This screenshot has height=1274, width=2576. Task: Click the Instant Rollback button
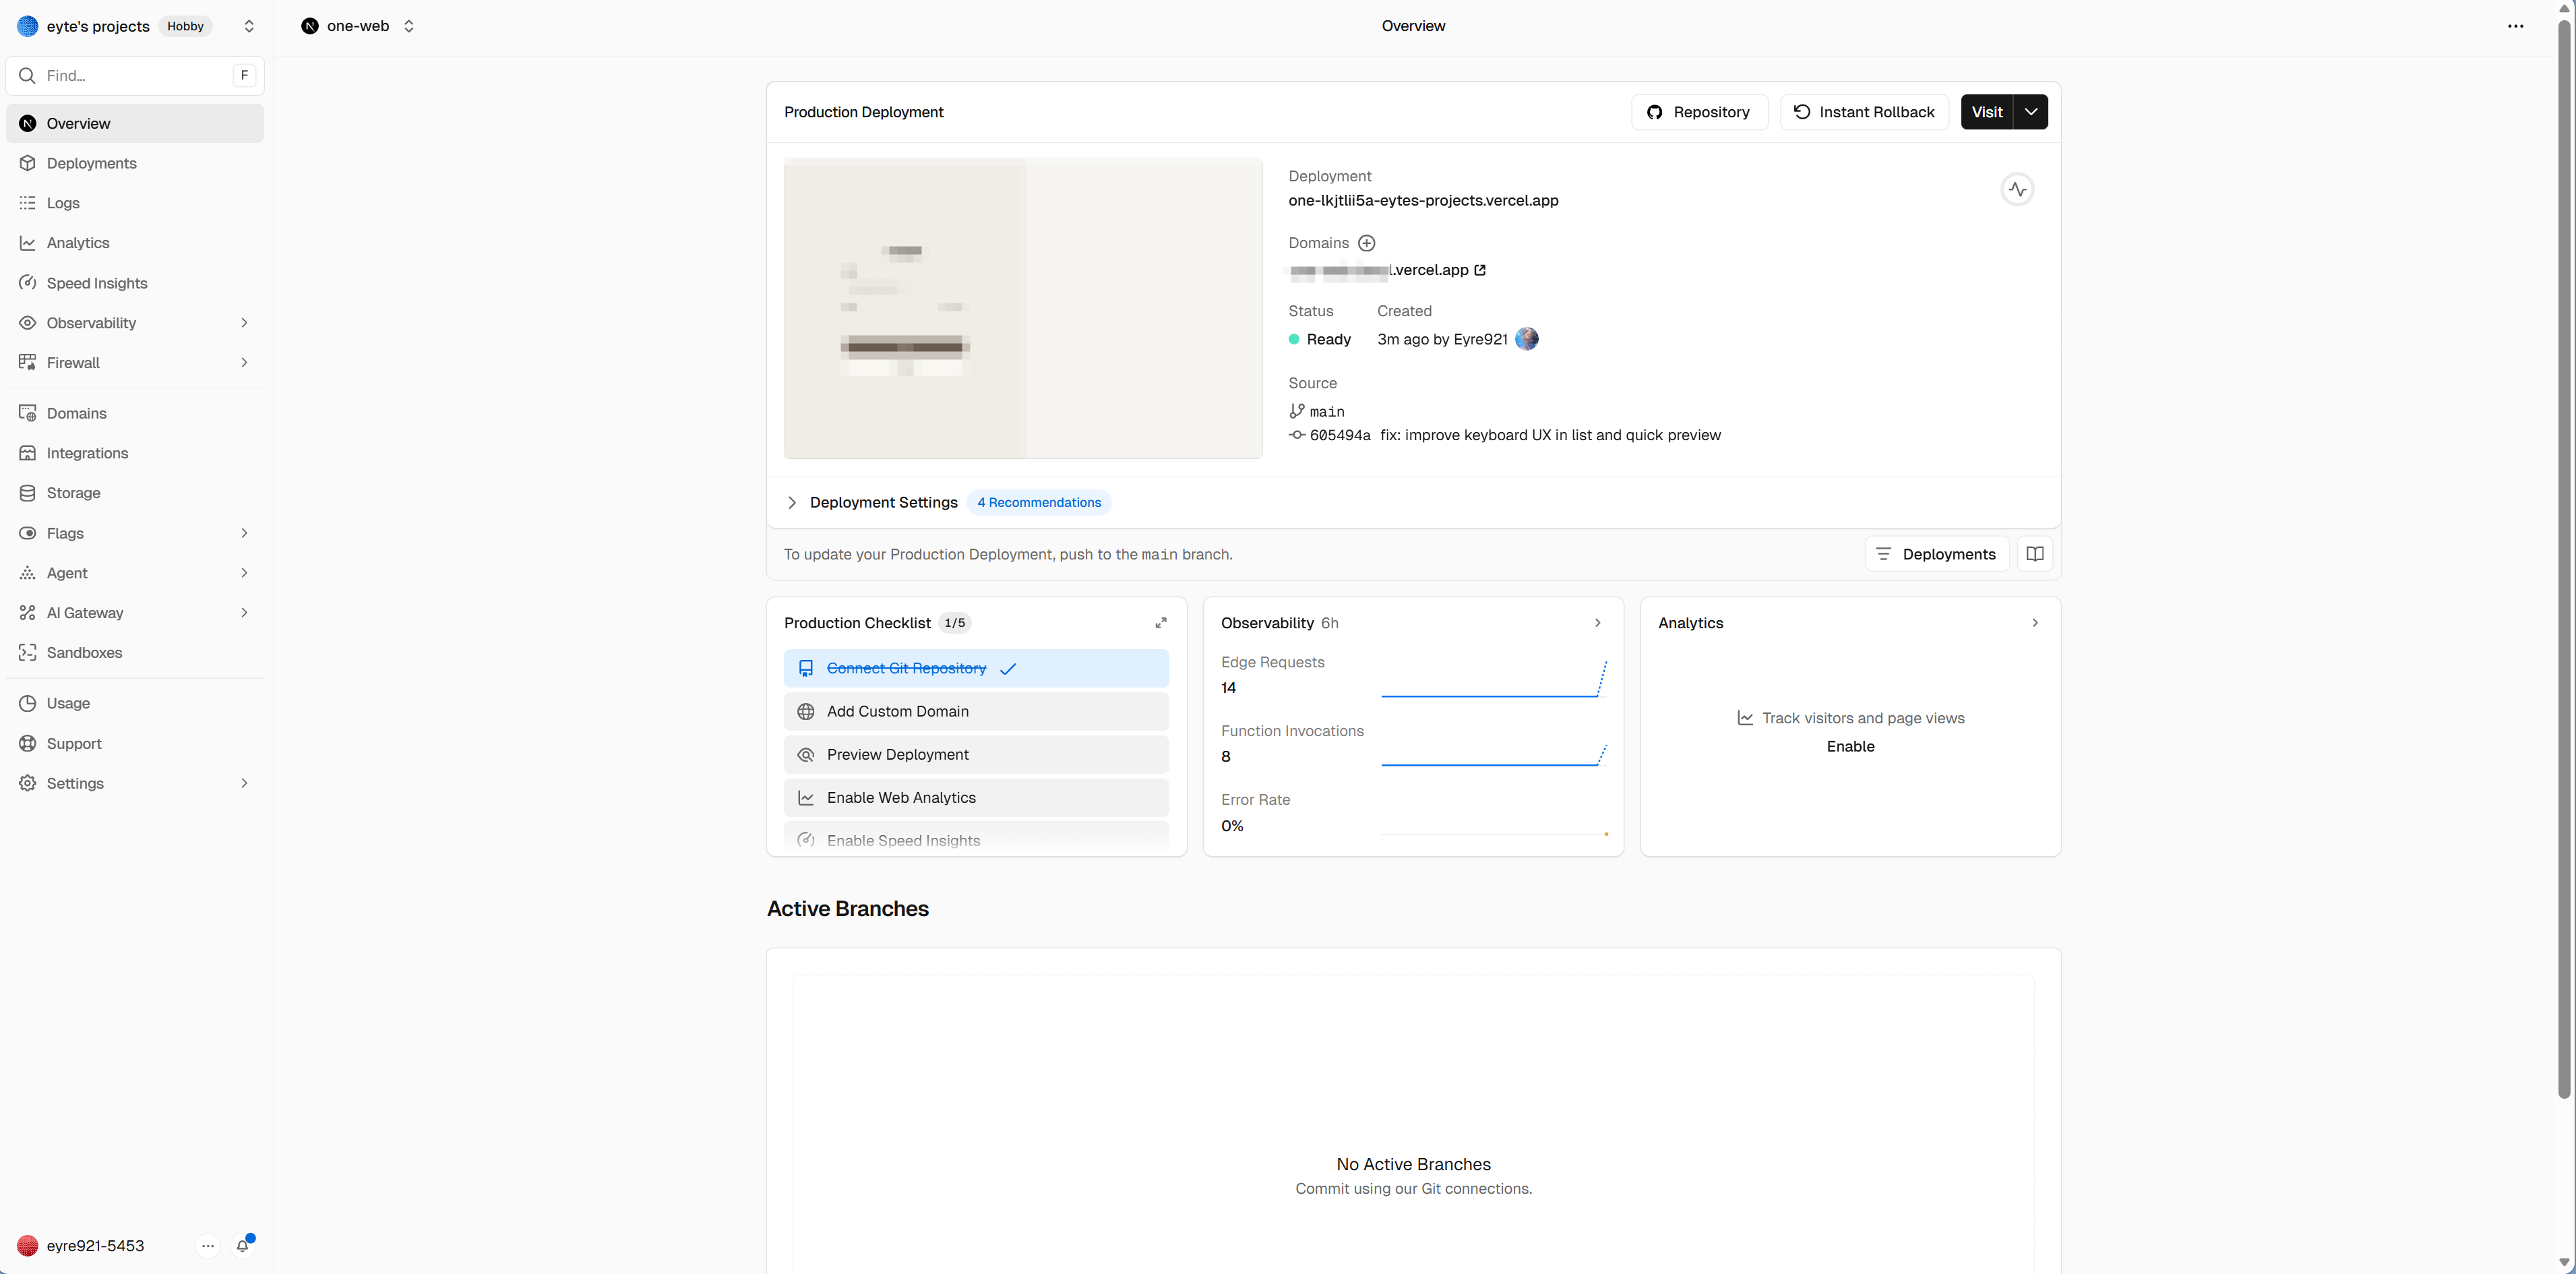pyautogui.click(x=1864, y=112)
